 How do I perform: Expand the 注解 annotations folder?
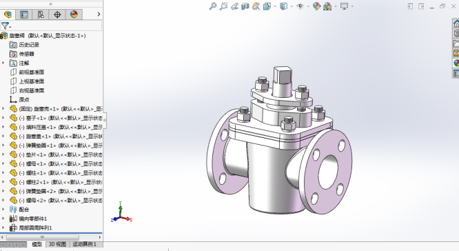[3, 63]
